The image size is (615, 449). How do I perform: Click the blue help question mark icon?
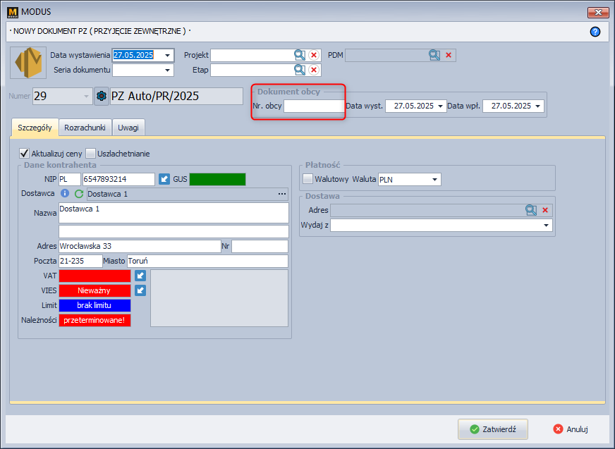pyautogui.click(x=595, y=32)
